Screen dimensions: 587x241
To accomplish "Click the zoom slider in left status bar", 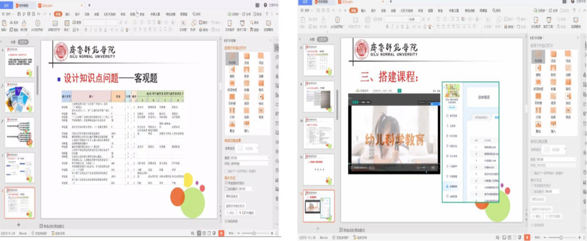I will pyautogui.click(x=255, y=234).
